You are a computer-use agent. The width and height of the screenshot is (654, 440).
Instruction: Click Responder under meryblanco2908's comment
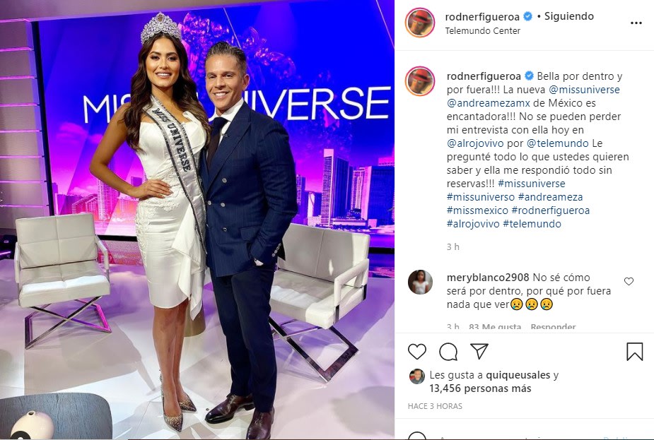click(553, 327)
